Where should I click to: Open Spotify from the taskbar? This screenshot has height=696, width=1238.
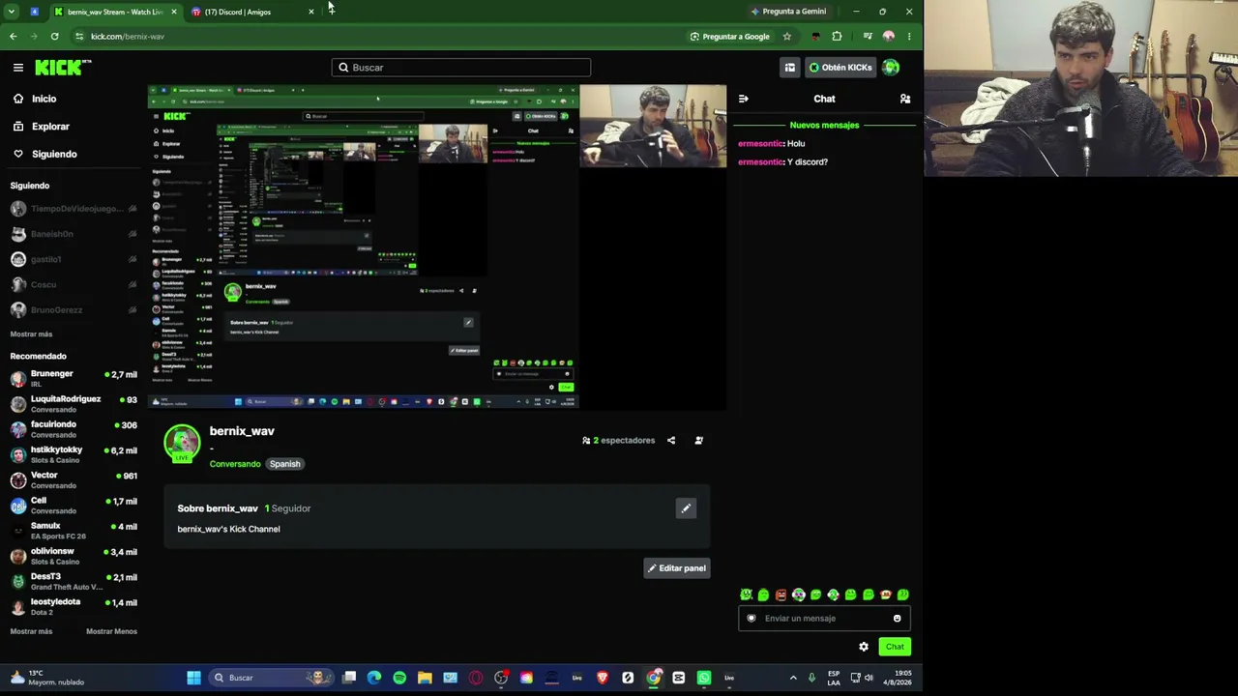399,678
